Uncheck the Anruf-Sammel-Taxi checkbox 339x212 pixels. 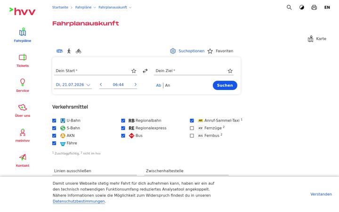tap(192, 121)
